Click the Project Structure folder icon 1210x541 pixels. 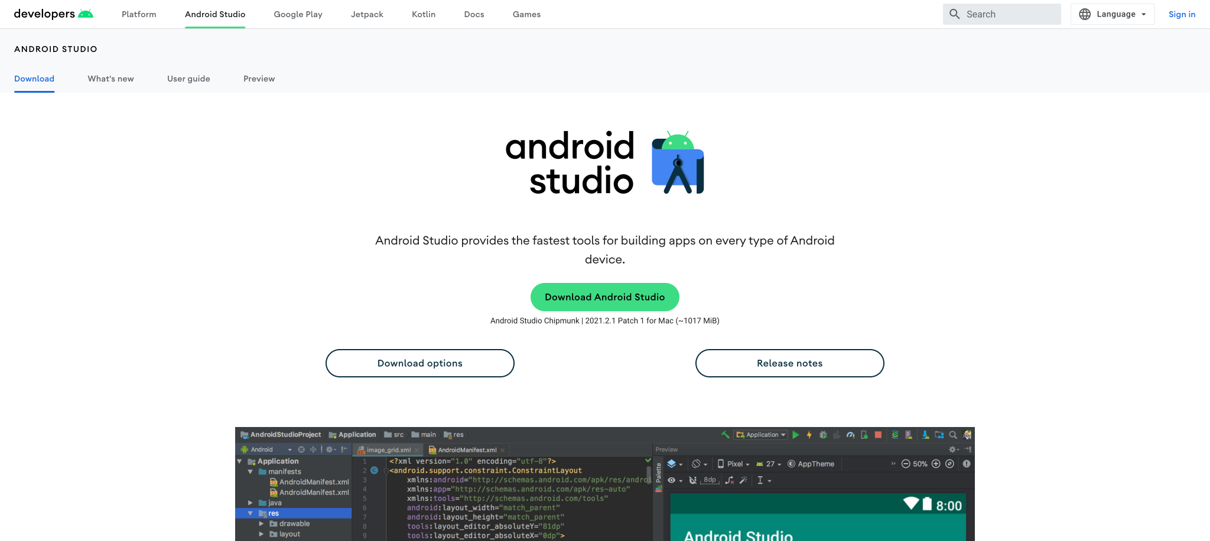pyautogui.click(x=939, y=435)
